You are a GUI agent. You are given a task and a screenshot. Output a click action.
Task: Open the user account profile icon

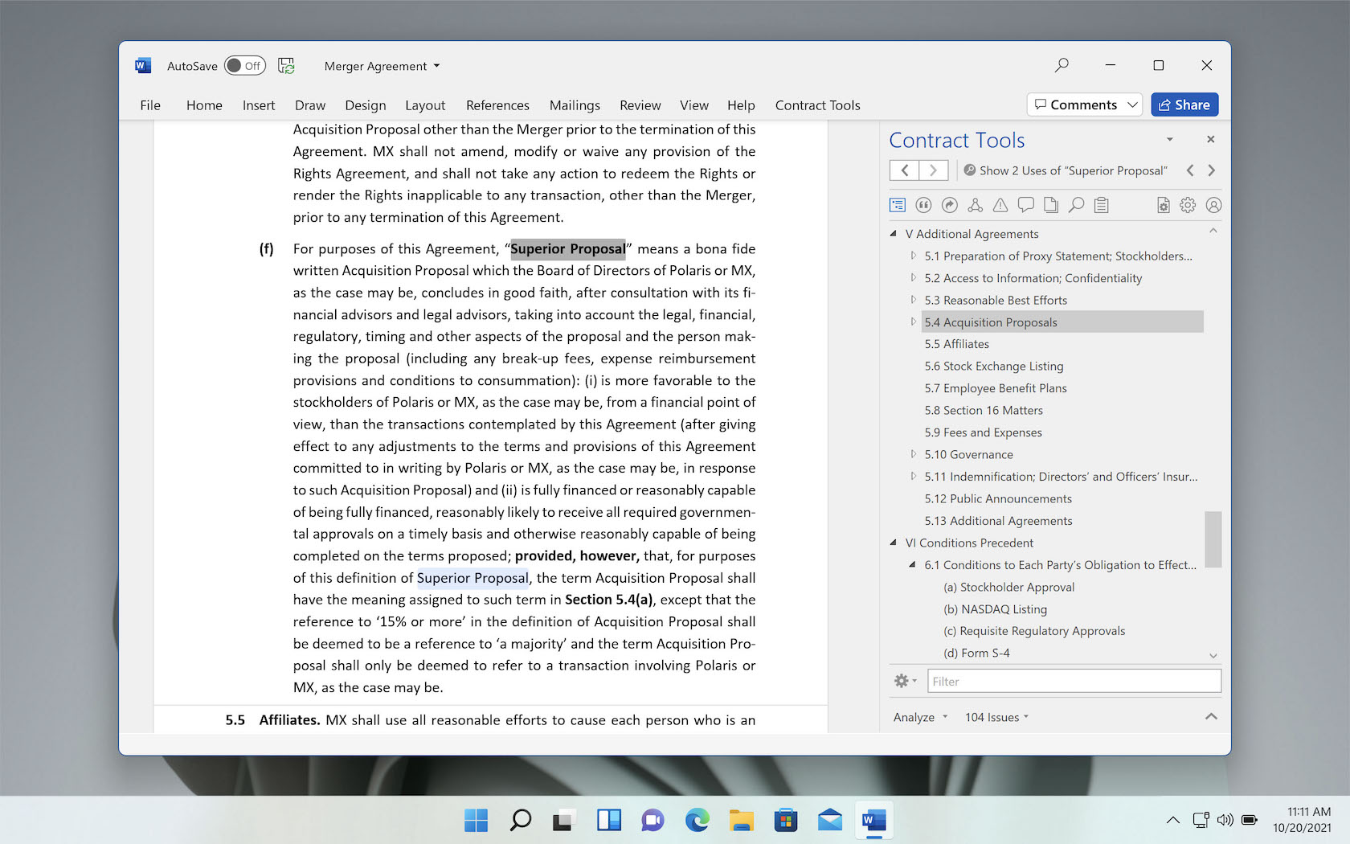coord(1213,205)
